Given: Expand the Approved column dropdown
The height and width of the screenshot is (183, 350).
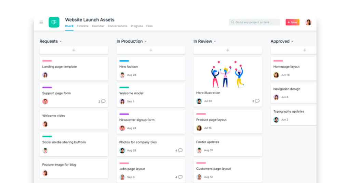Looking at the screenshot, I should [293, 41].
